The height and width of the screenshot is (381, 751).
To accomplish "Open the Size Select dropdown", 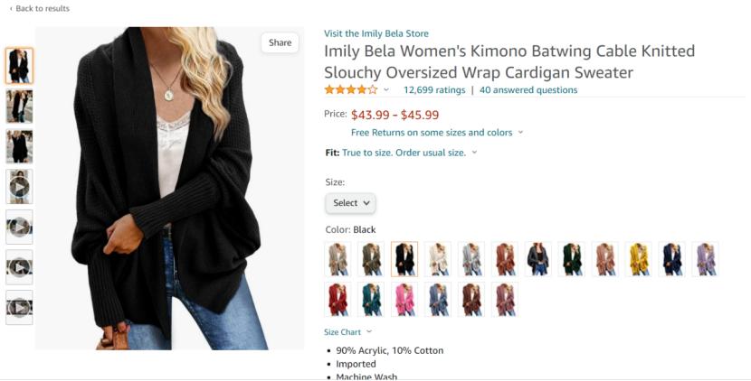I will coord(350,203).
